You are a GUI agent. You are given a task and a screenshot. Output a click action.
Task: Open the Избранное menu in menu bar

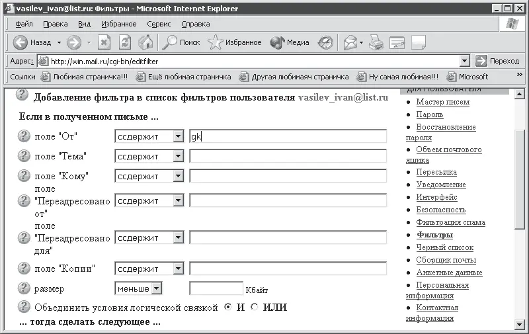pos(119,24)
